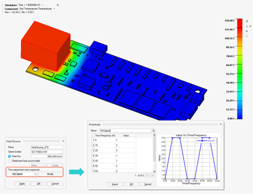The width and height of the screenshot is (253, 194).
Task: Select Distributed heat source table option
Action: point(10,160)
